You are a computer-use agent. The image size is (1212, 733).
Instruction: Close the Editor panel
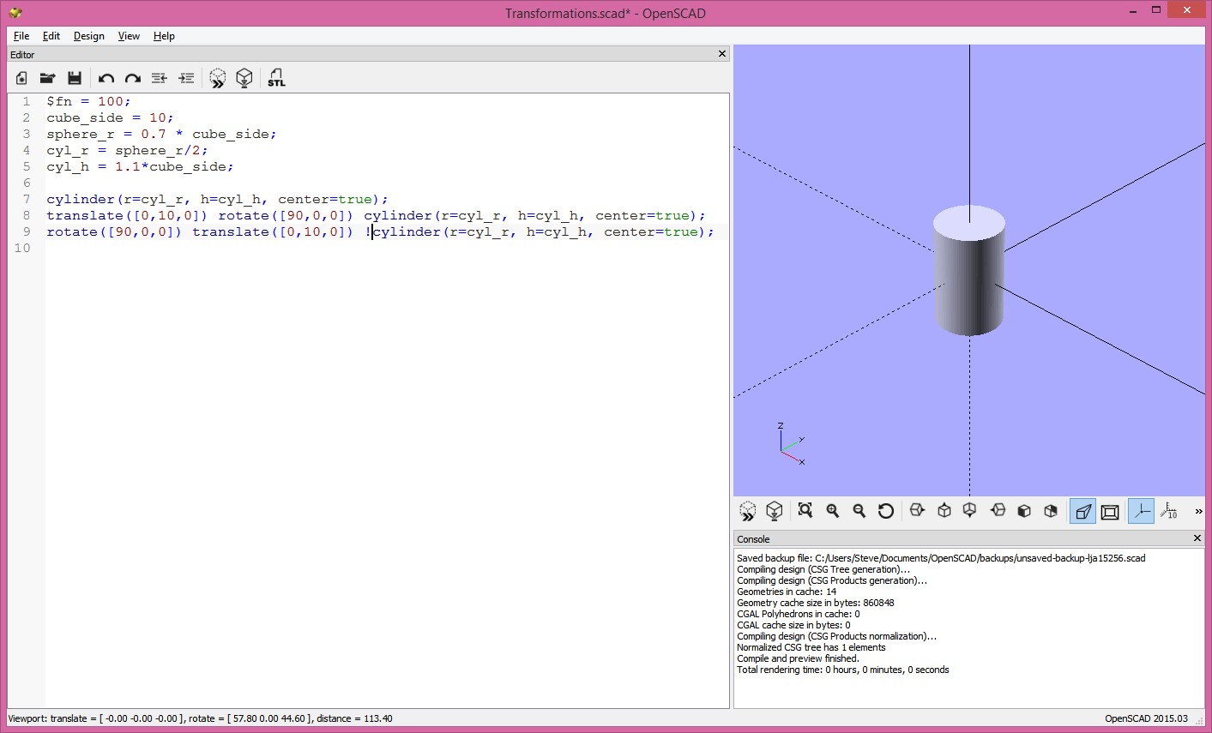(721, 53)
